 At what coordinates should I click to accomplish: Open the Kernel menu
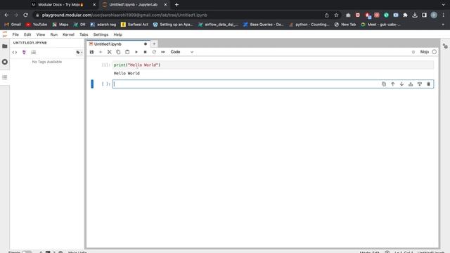pos(68,34)
